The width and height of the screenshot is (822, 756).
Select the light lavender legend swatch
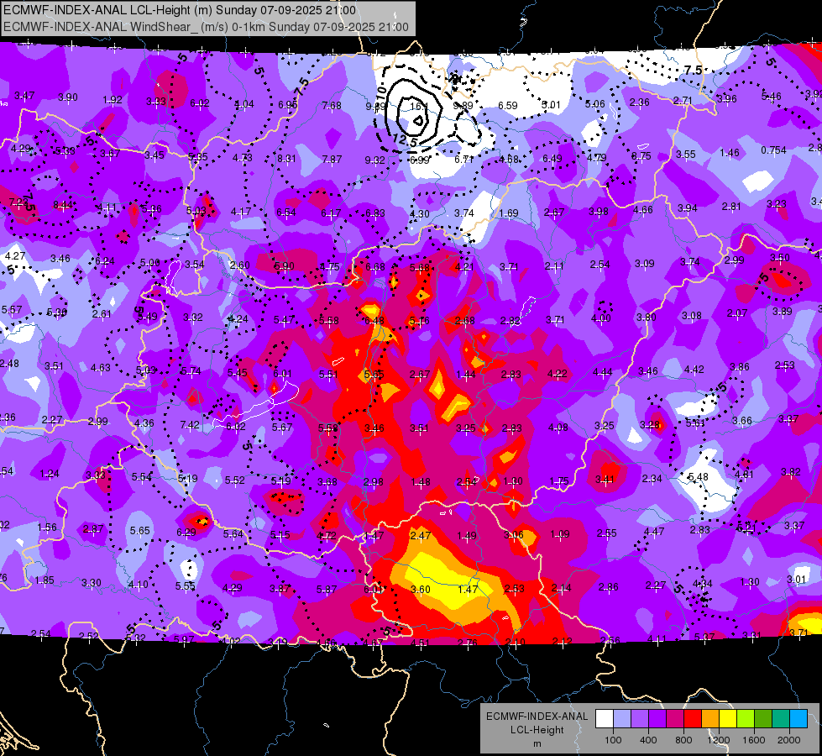point(622,718)
